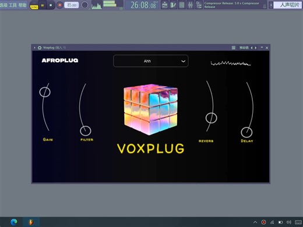Click the VOXPLUG title text

[x=151, y=148]
